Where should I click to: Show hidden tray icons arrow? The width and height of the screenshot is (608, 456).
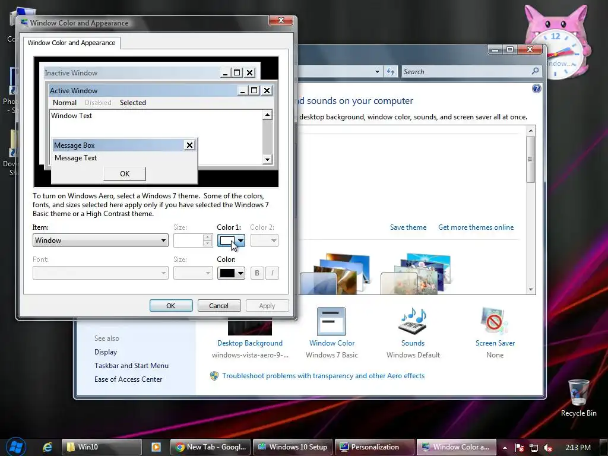coord(505,448)
